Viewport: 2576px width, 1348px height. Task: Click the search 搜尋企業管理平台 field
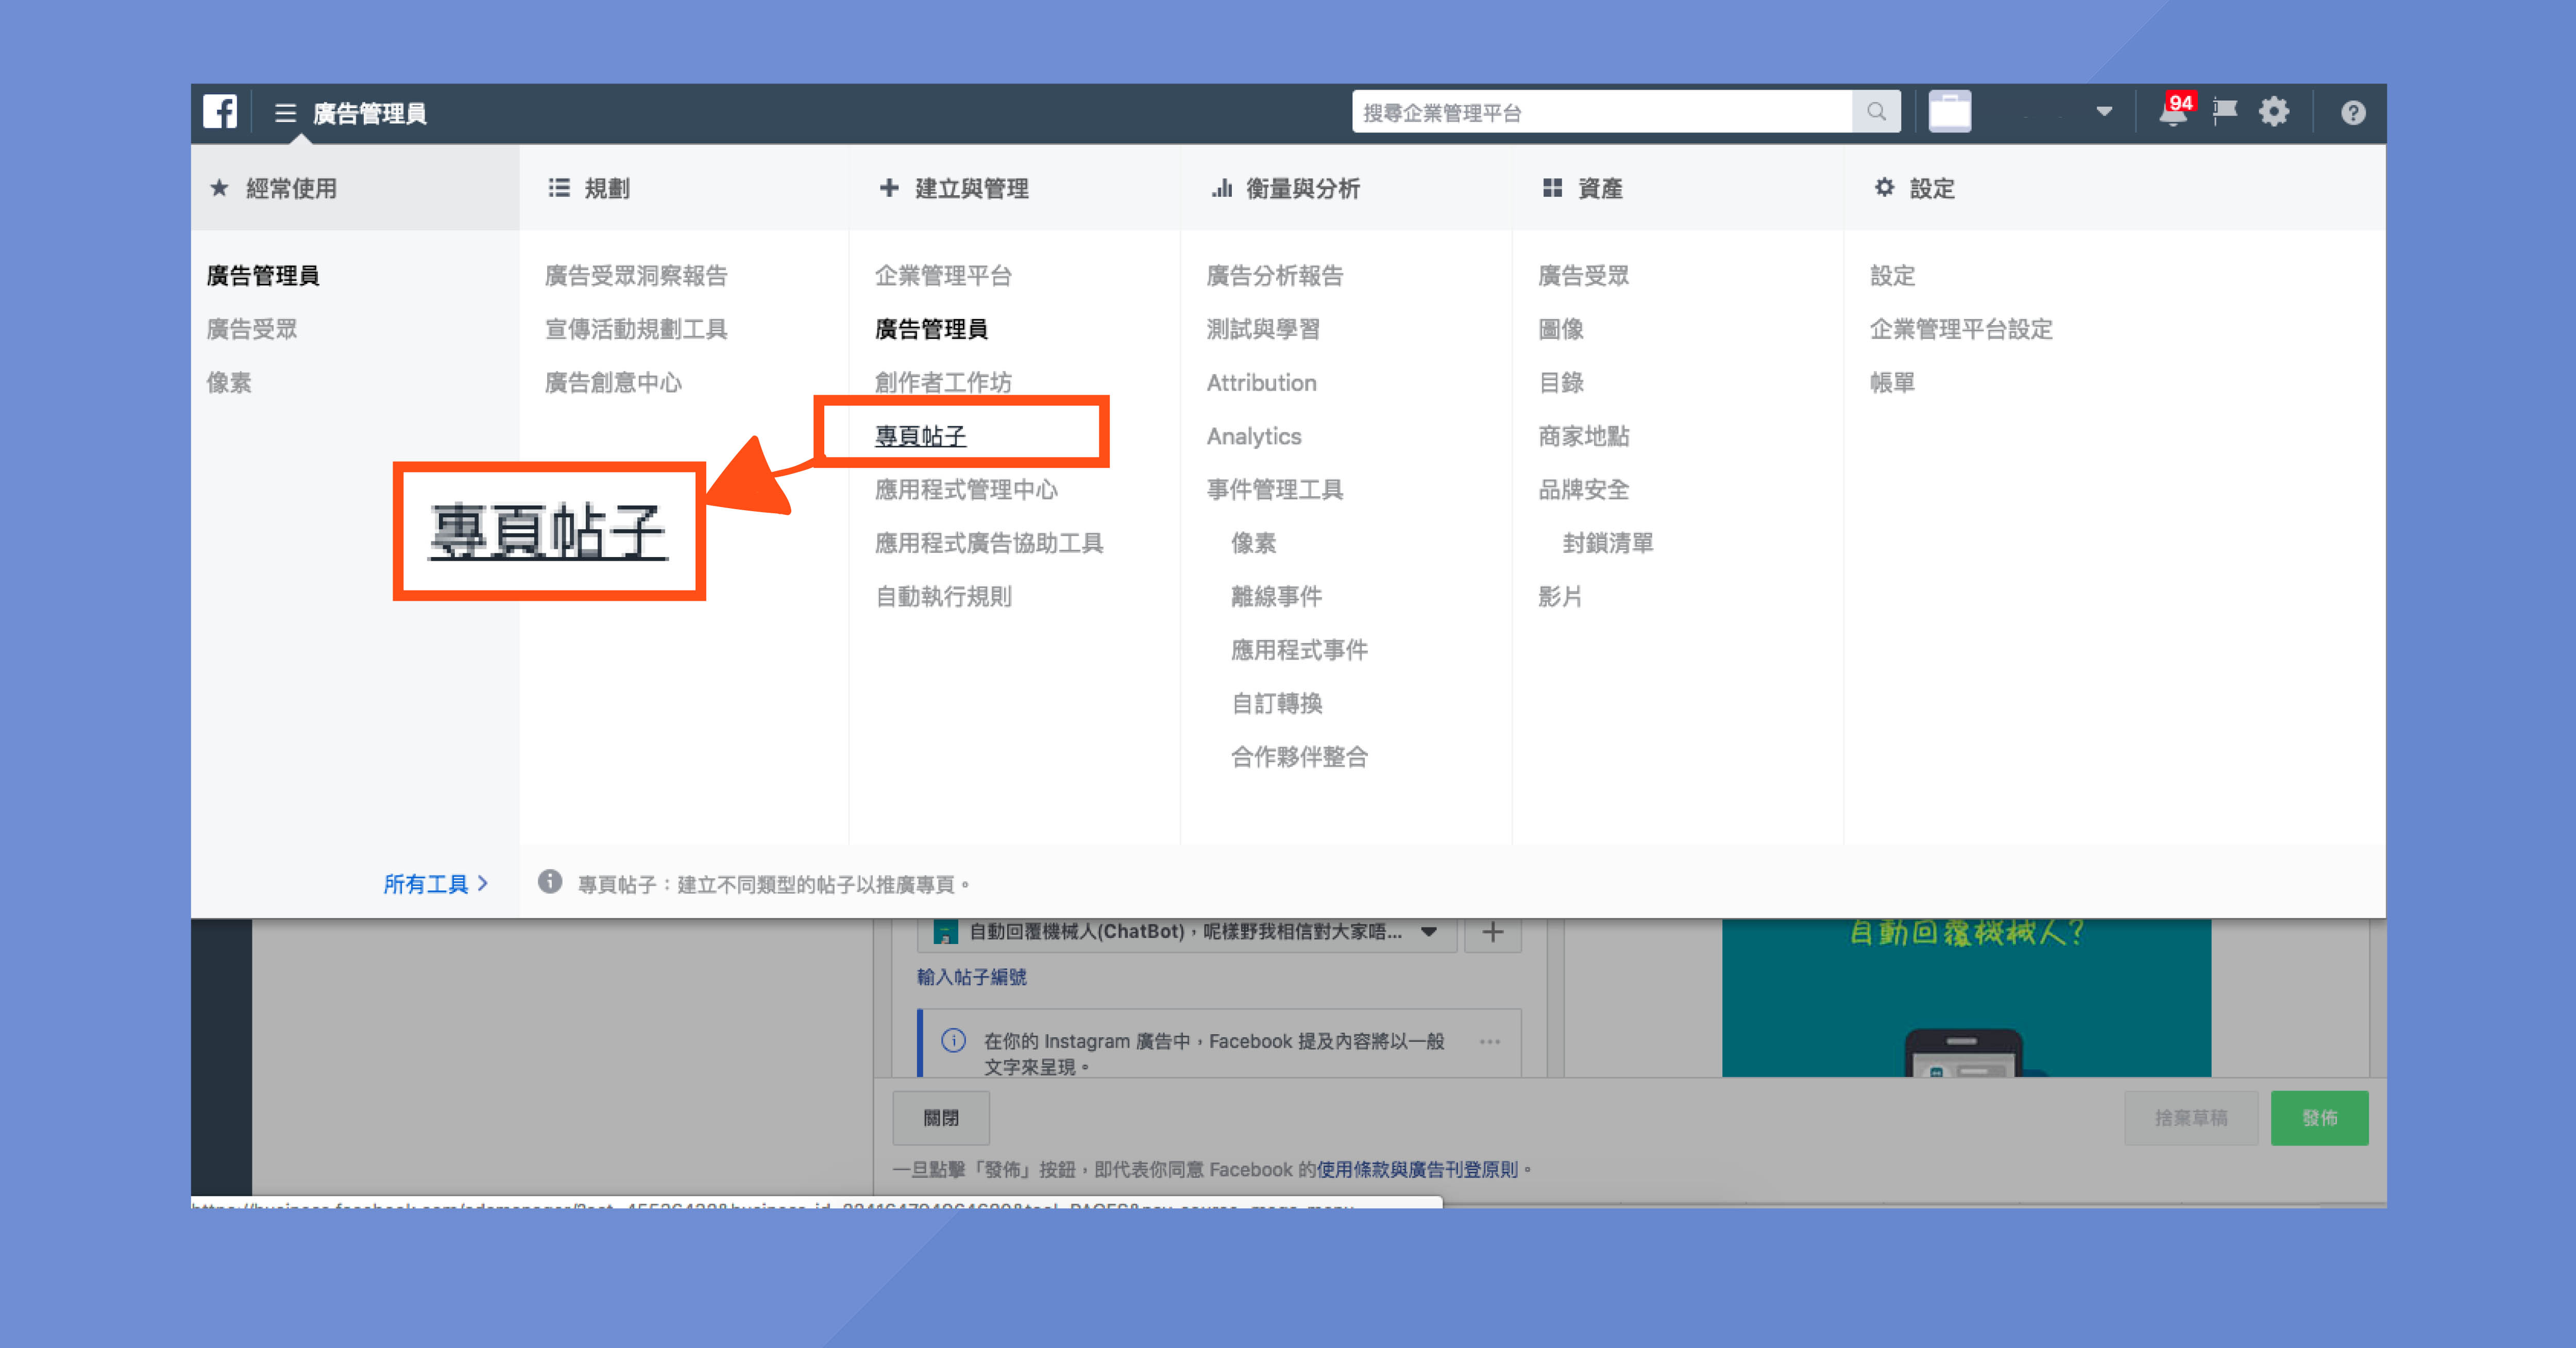pyautogui.click(x=1602, y=112)
